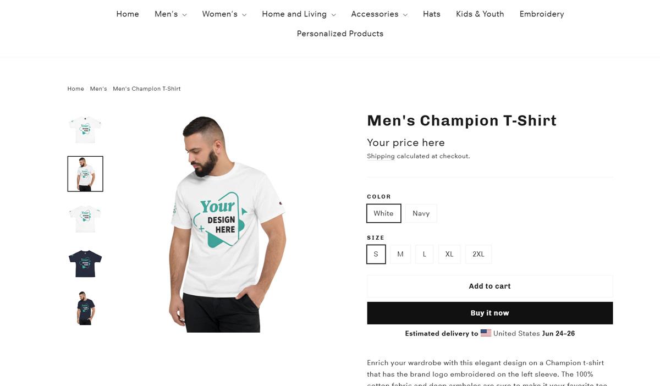Choose the Navy color option

[x=421, y=213]
